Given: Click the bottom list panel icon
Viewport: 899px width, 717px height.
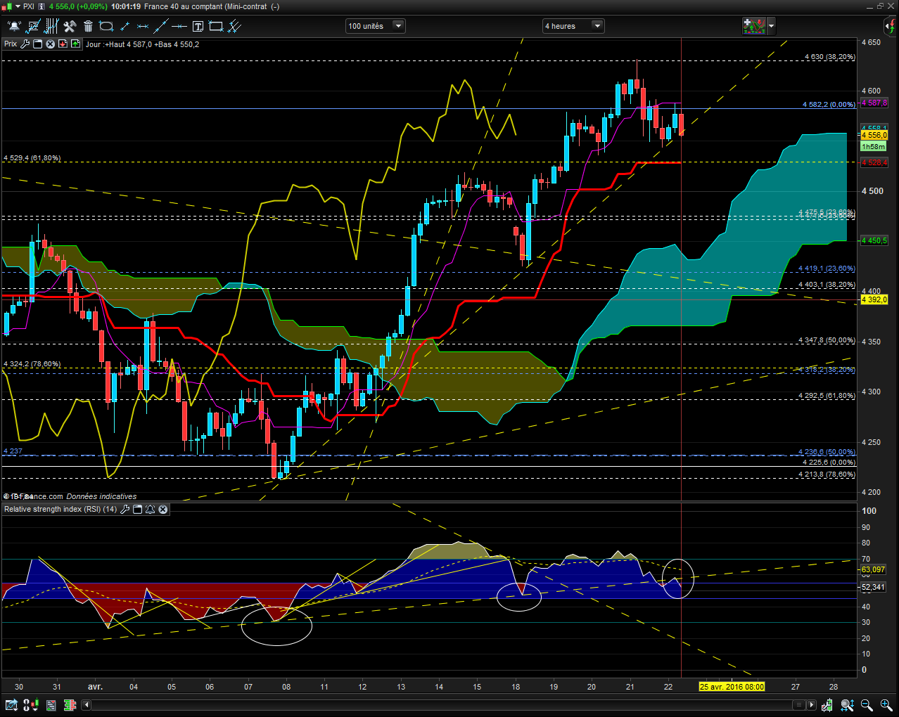Looking at the screenshot, I should click(x=51, y=704).
